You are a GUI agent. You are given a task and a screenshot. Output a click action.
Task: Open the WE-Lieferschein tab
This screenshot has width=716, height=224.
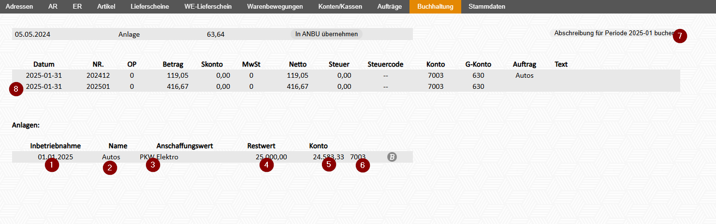[x=208, y=7]
